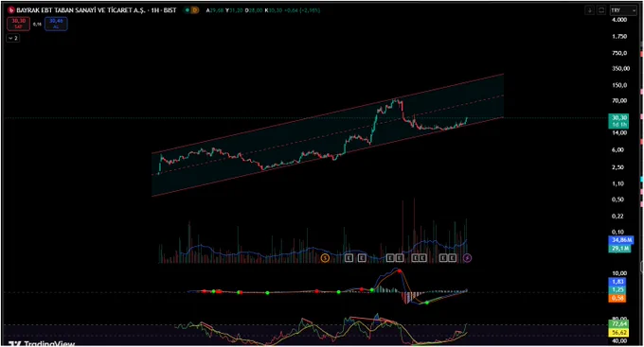Screen dimensions: 644x347
Task: Click the red MACD signal dot at peak
Action: coord(400,271)
